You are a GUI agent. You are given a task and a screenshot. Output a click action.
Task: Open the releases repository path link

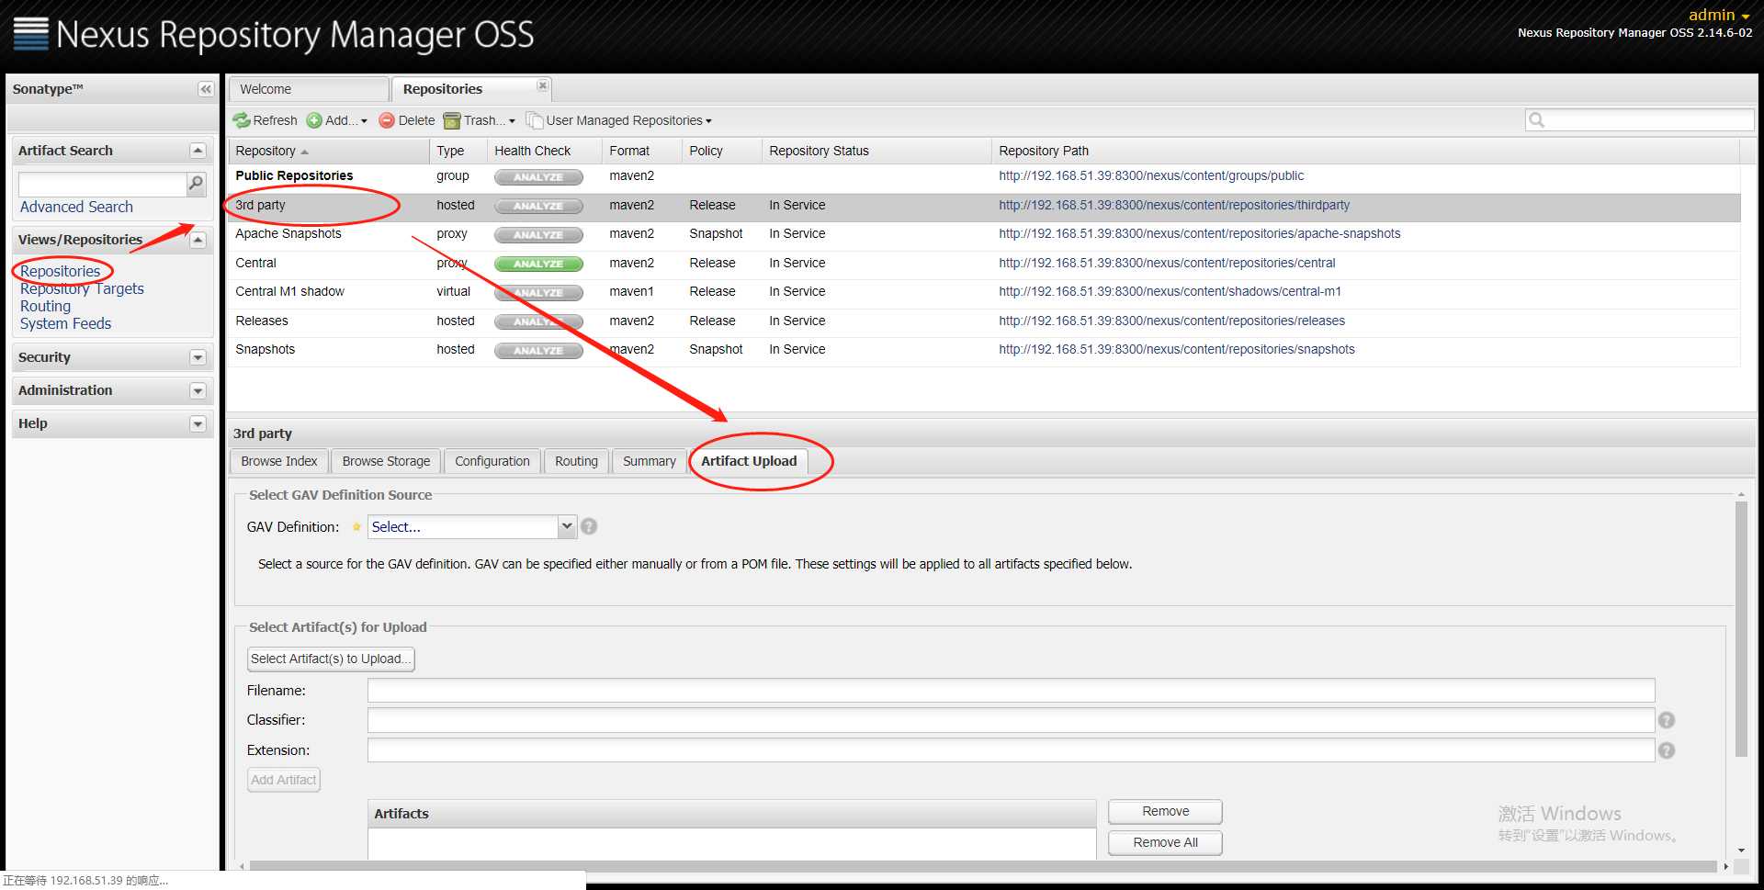[1171, 321]
